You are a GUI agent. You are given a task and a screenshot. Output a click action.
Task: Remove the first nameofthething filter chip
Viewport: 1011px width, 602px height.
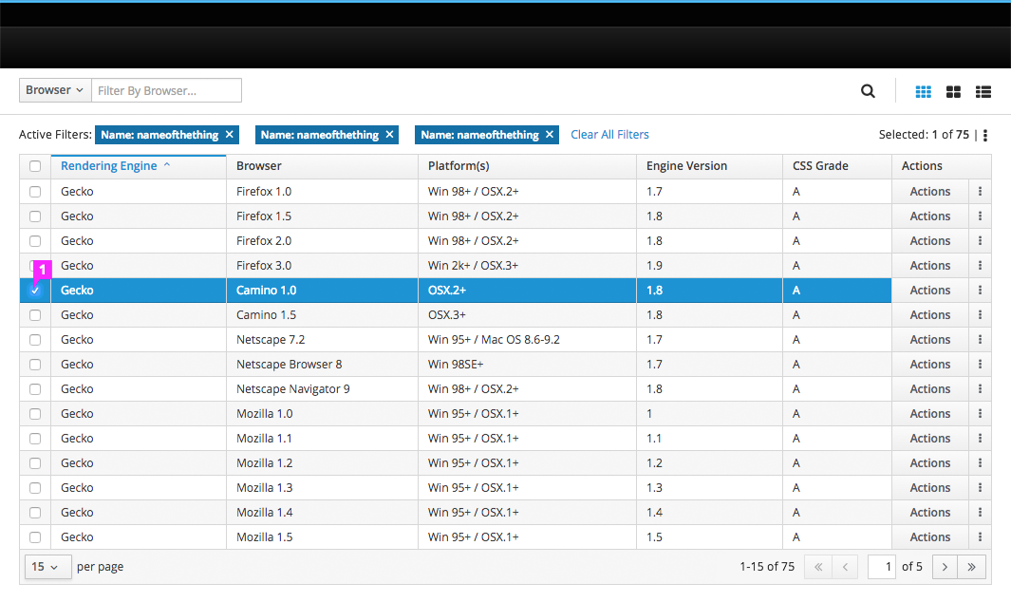click(230, 134)
